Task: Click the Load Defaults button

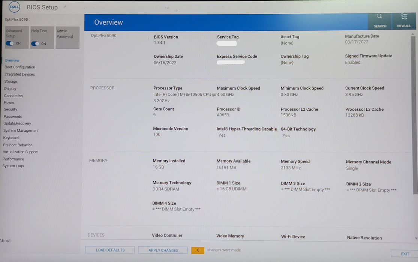Action: click(x=110, y=250)
